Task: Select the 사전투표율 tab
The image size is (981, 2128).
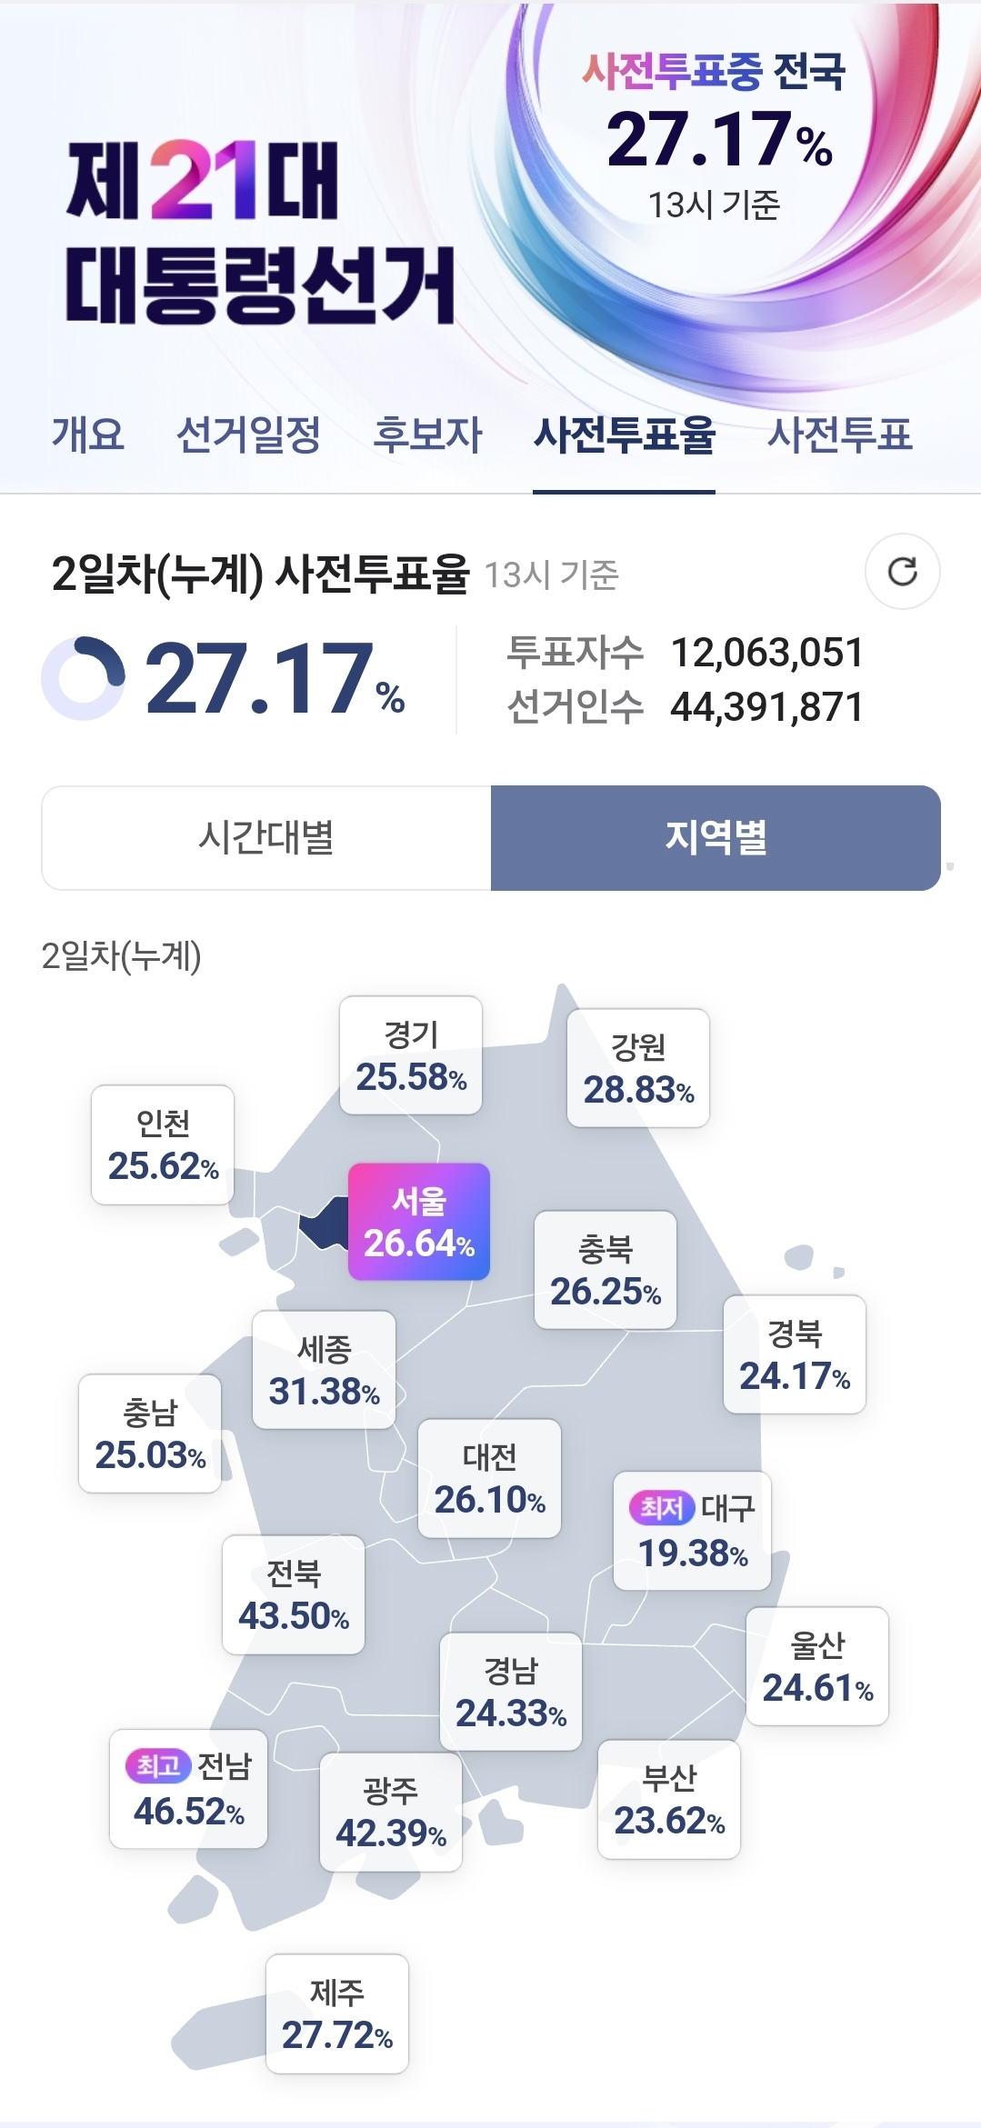Action: pos(624,435)
